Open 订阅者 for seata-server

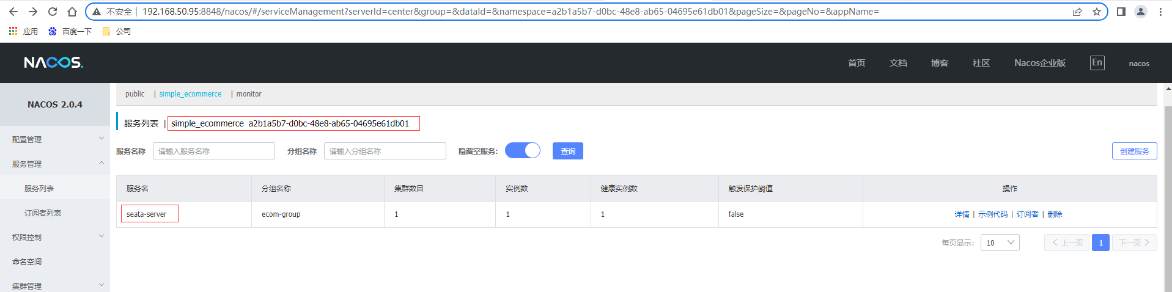pos(1027,214)
